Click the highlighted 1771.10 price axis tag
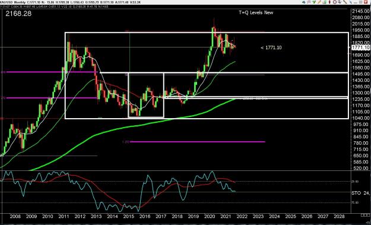The image size is (371, 225). tap(360, 48)
